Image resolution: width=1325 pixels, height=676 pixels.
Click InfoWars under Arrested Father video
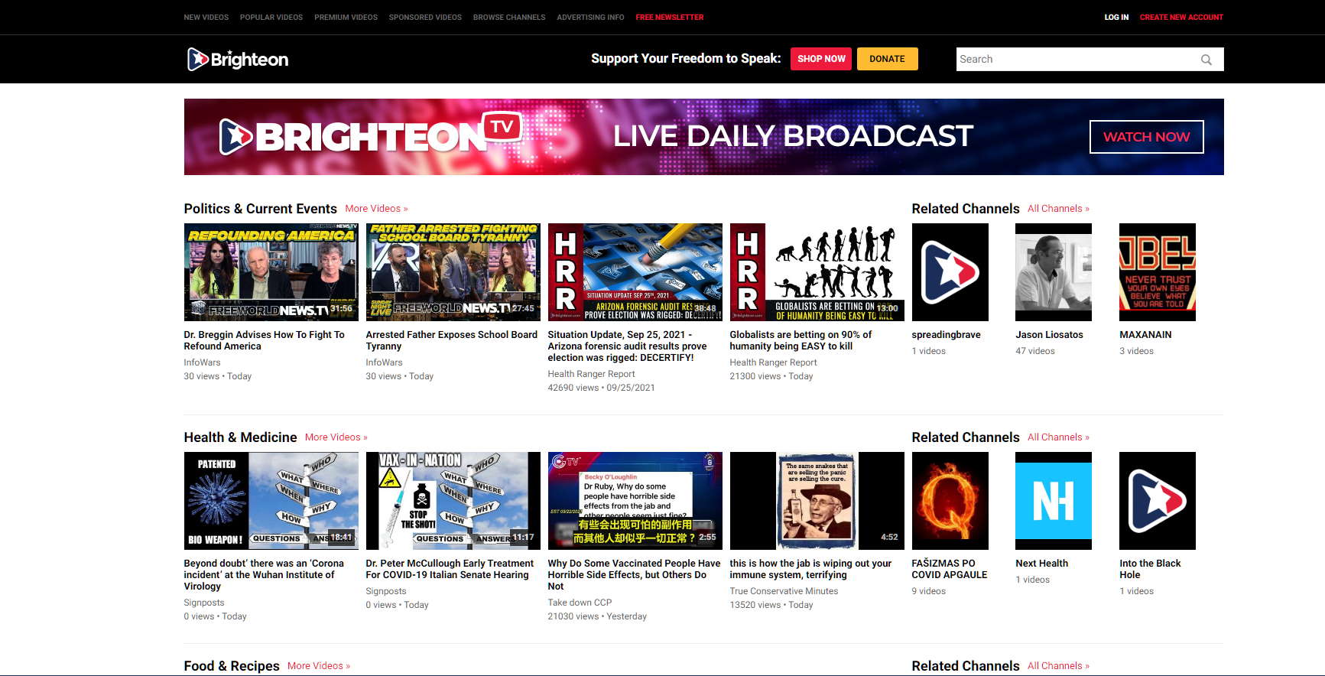384,362
